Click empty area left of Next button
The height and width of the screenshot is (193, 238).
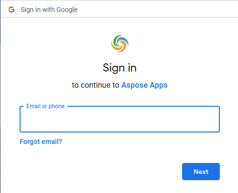click(100, 172)
